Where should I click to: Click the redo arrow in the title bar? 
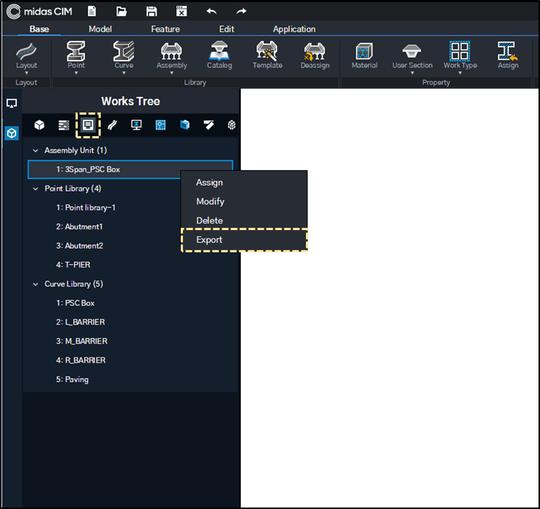coord(241,11)
